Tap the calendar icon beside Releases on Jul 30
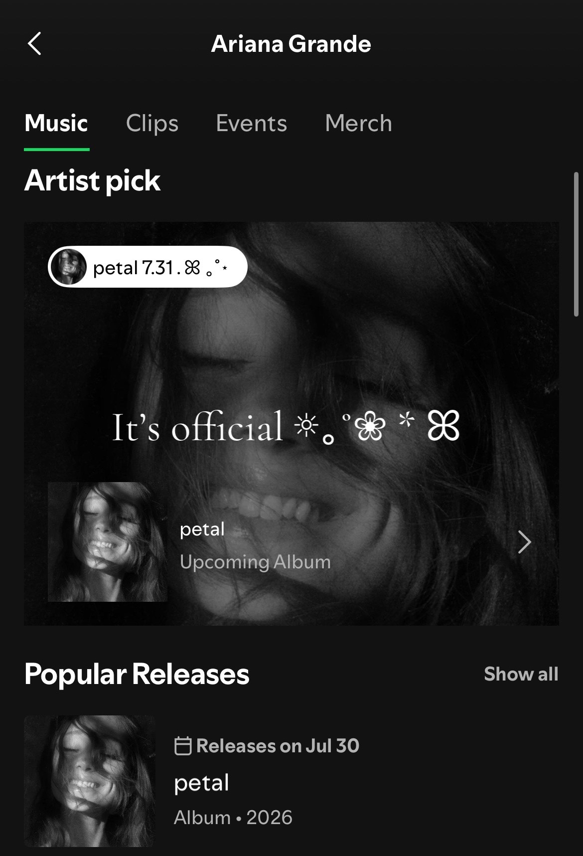Viewport: 583px width, 856px height. (183, 746)
